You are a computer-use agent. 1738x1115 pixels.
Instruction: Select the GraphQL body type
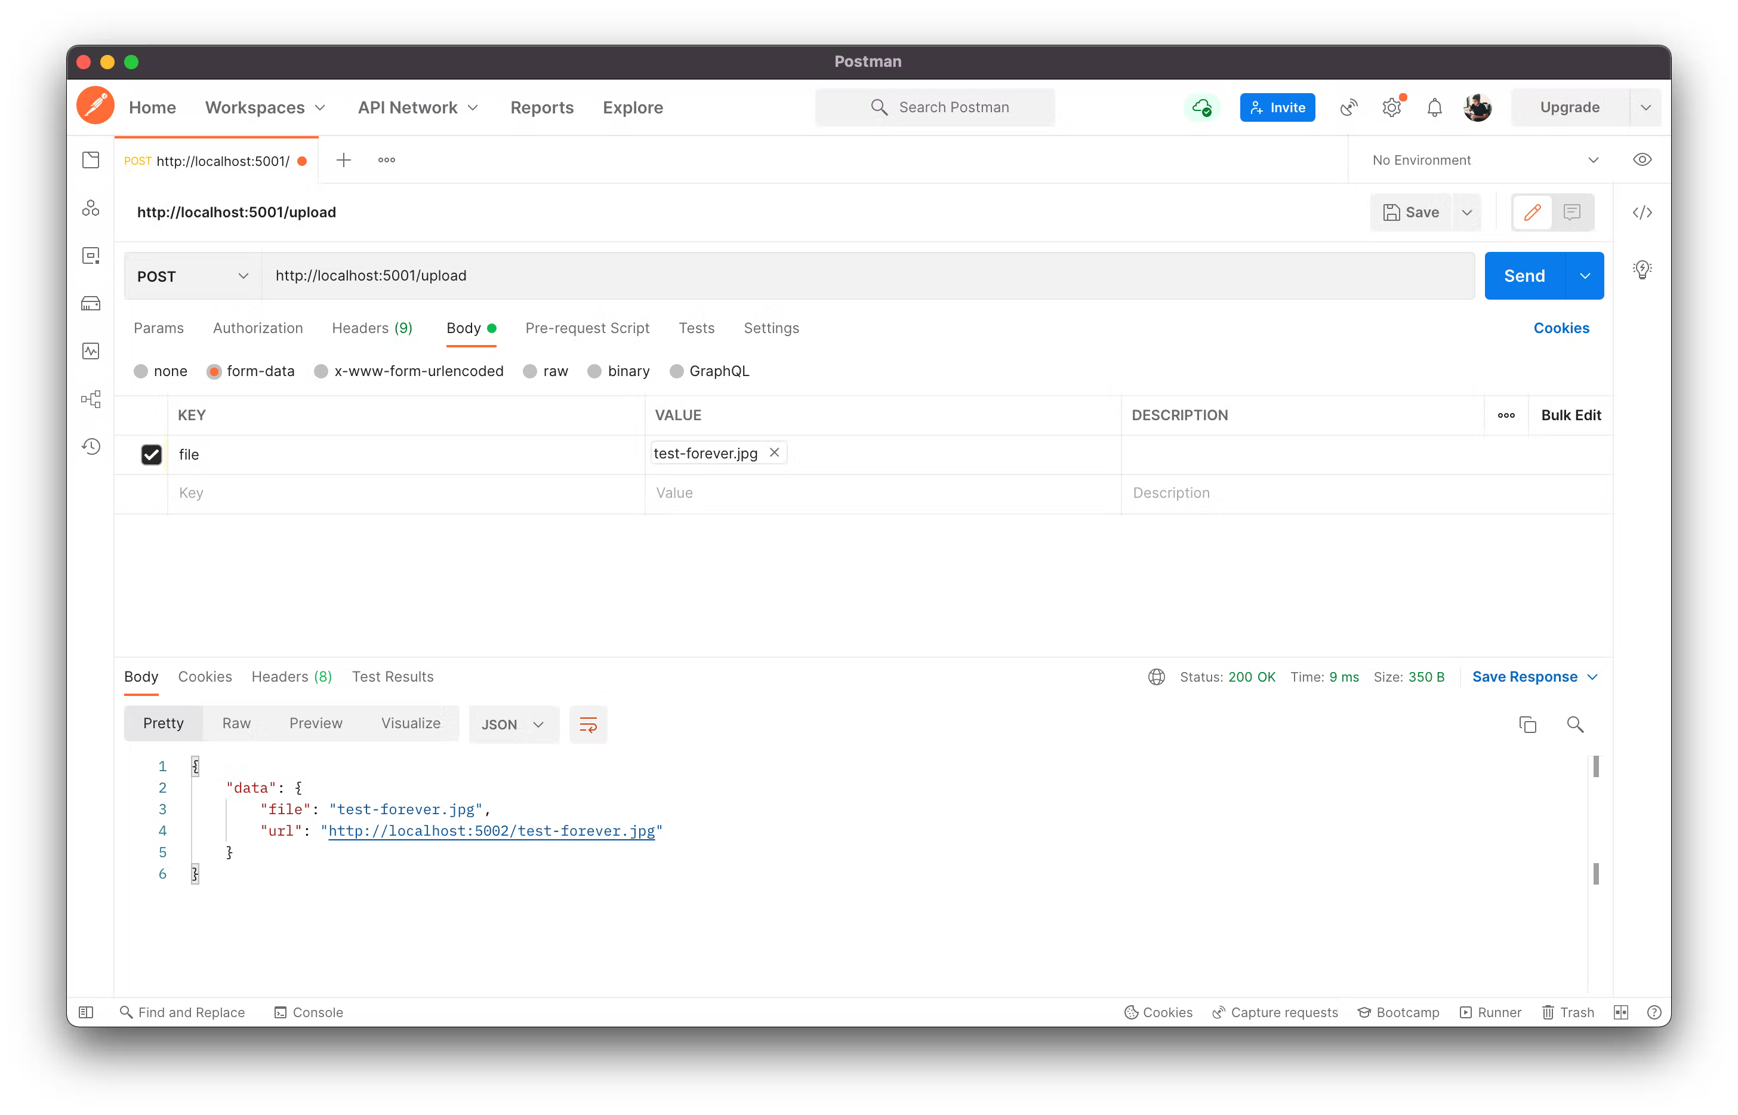coord(710,371)
